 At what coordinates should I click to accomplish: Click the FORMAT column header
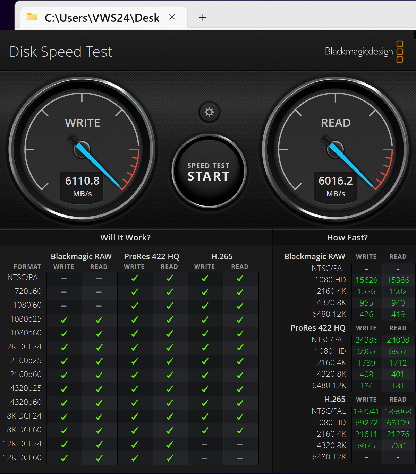pyautogui.click(x=27, y=267)
